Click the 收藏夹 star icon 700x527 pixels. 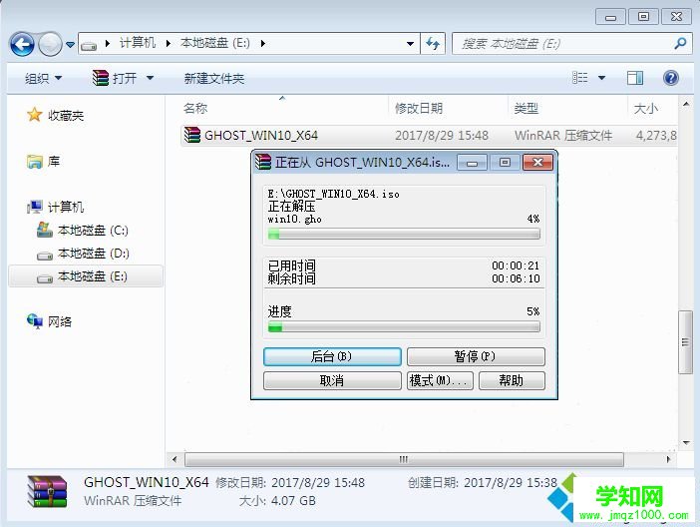[34, 115]
